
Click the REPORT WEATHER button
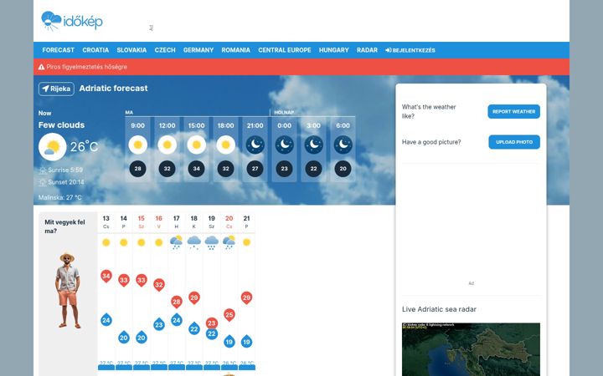[x=513, y=112]
